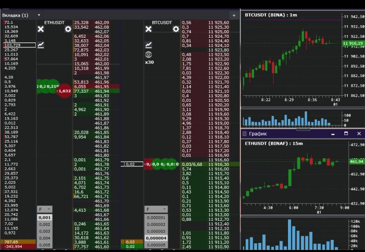Click the orange 787,85 total cell

point(19,242)
